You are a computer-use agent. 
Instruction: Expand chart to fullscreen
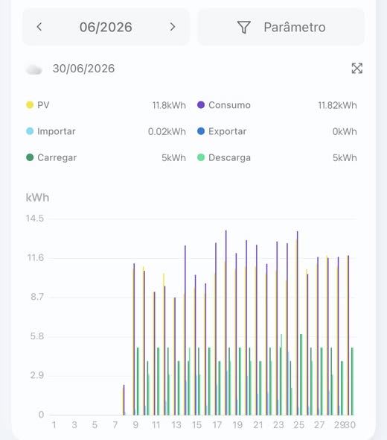pyautogui.click(x=356, y=68)
